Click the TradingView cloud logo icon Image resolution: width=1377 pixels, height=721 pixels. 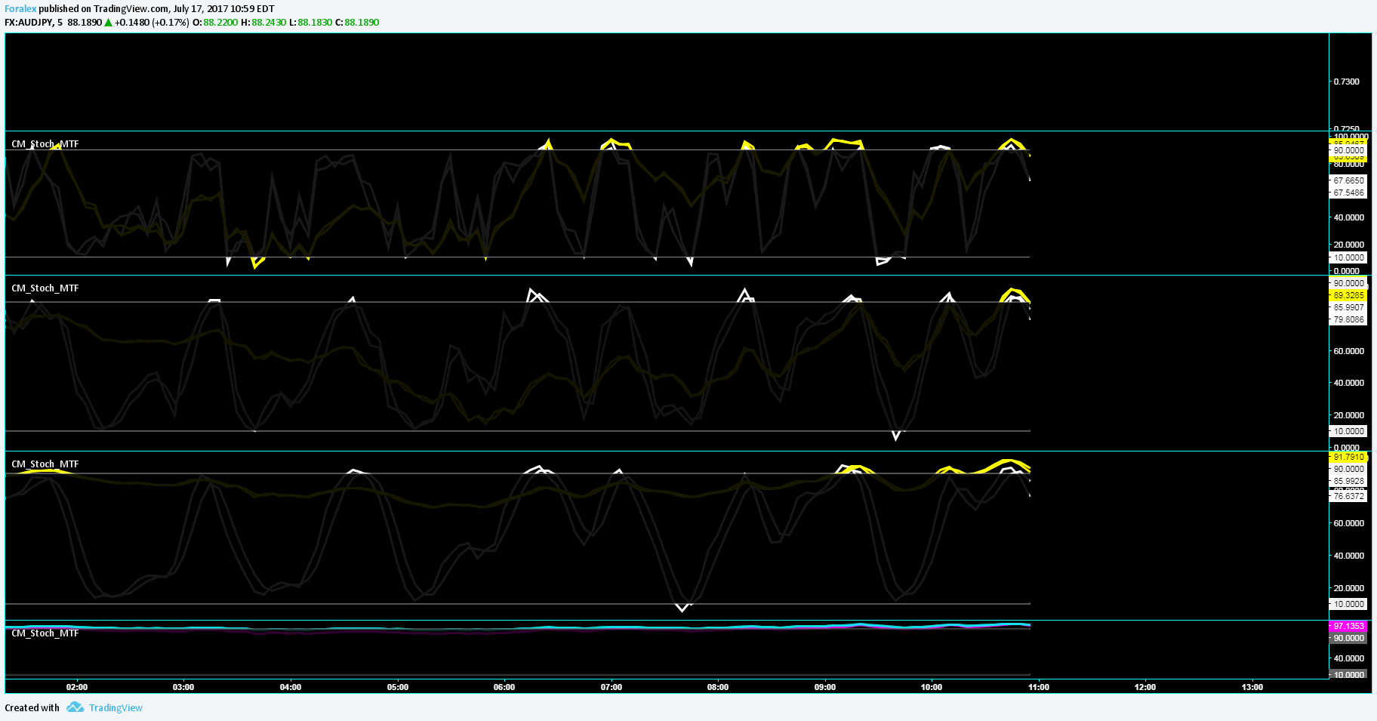pos(75,707)
